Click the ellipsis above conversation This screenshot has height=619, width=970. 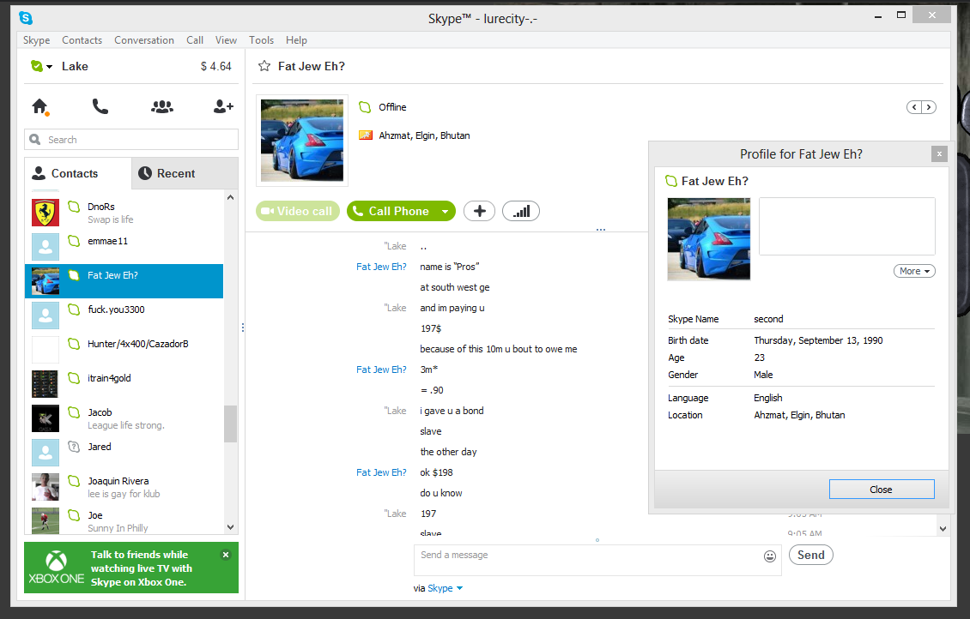click(x=601, y=229)
